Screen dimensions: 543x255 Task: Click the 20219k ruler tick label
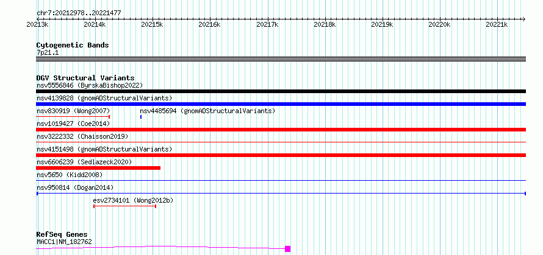tap(383, 24)
